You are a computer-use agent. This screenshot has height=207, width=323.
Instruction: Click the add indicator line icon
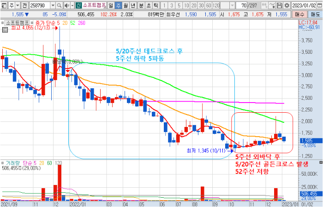[272, 5]
